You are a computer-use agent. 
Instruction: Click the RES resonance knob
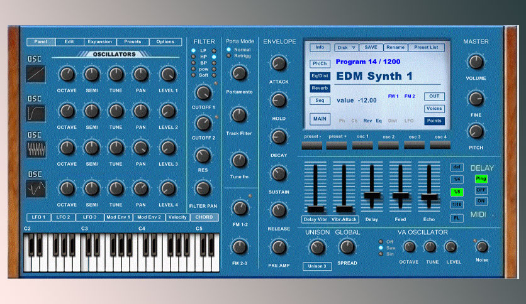tap(203, 156)
